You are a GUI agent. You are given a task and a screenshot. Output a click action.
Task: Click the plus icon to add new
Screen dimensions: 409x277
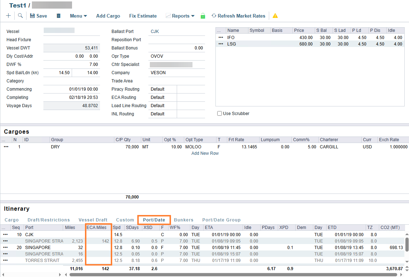[9, 16]
